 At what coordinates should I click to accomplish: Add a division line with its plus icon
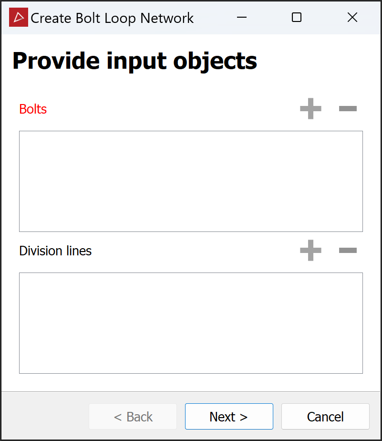tap(310, 251)
